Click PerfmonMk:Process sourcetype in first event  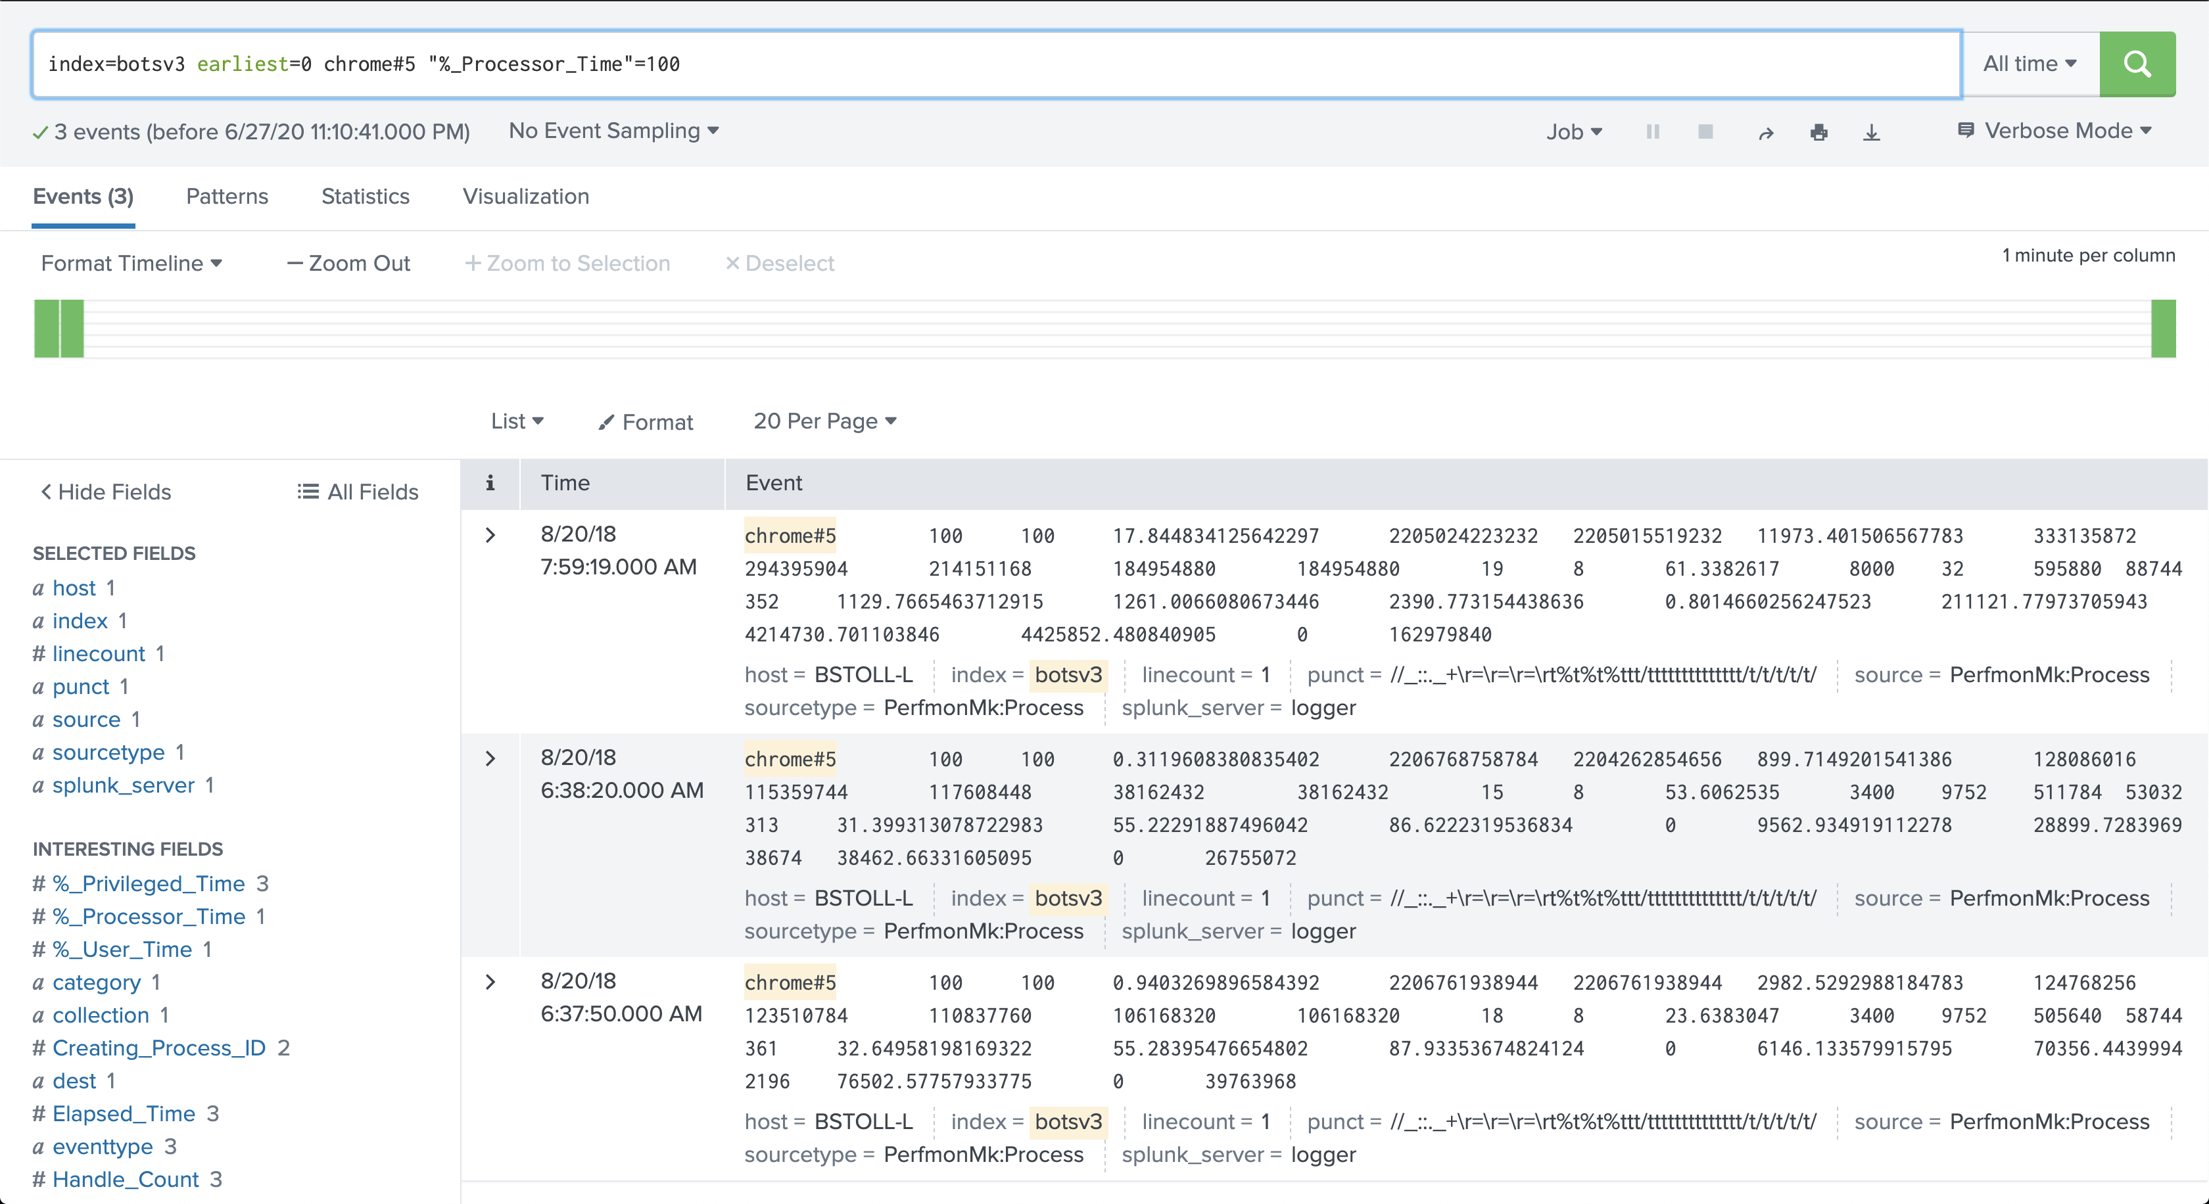coord(984,708)
